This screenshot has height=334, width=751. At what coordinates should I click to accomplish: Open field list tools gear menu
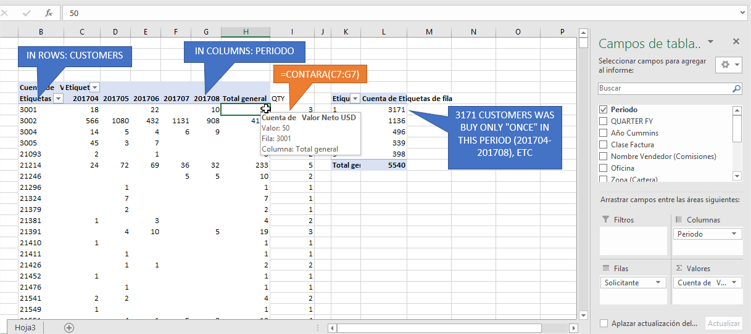coord(729,65)
